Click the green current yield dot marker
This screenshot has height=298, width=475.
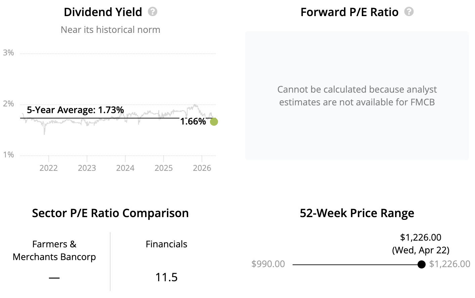tap(214, 122)
